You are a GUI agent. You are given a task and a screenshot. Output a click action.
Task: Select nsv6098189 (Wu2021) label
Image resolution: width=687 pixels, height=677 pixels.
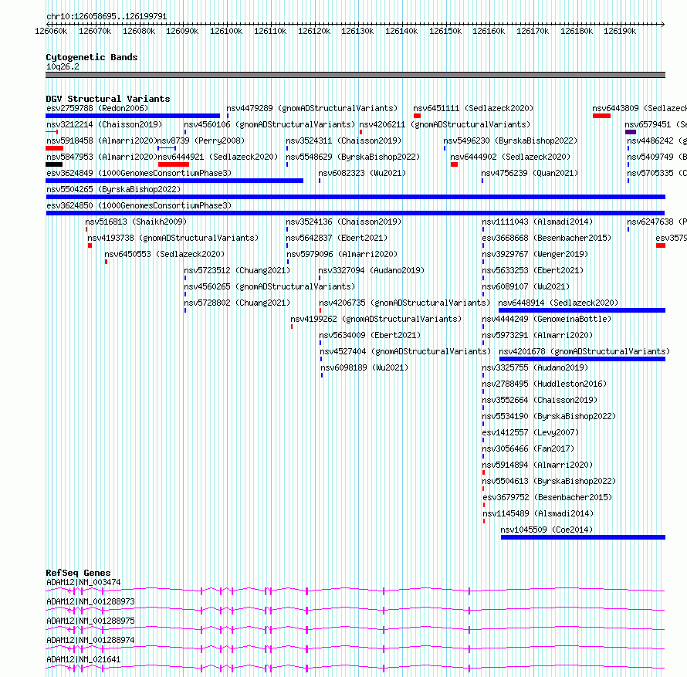pyautogui.click(x=364, y=367)
